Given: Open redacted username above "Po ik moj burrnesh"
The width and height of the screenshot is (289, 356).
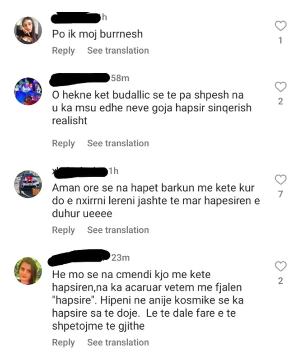Looking at the screenshot, I should (x=76, y=18).
